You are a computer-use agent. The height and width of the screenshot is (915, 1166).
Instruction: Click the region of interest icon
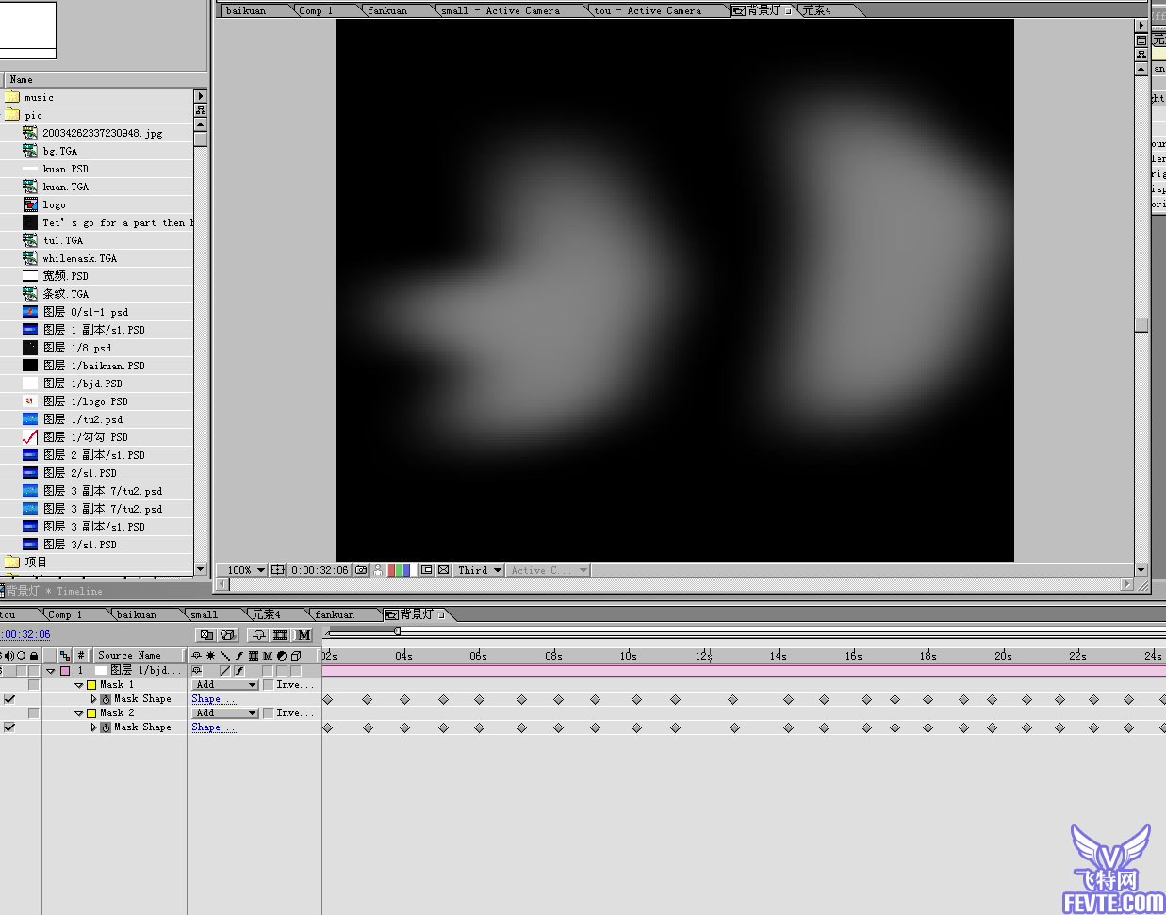point(427,570)
